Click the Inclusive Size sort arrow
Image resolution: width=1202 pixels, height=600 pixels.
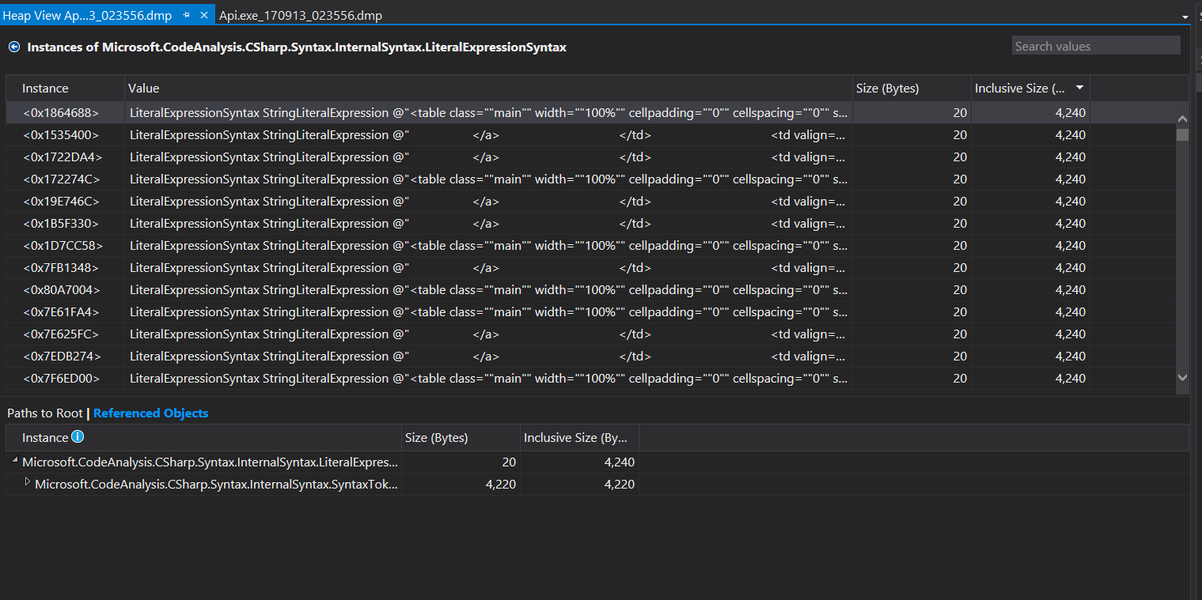click(x=1079, y=88)
